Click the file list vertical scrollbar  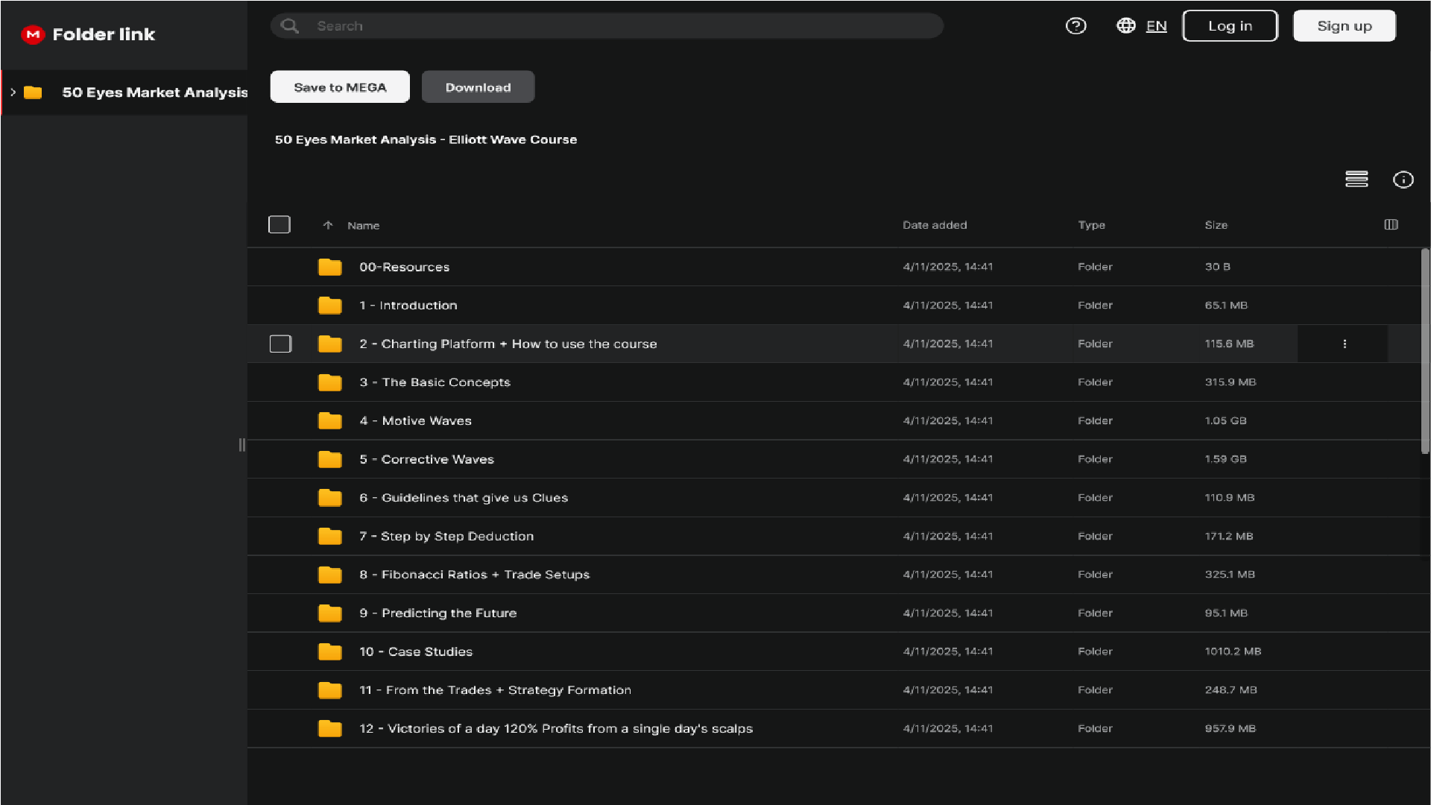(1424, 350)
